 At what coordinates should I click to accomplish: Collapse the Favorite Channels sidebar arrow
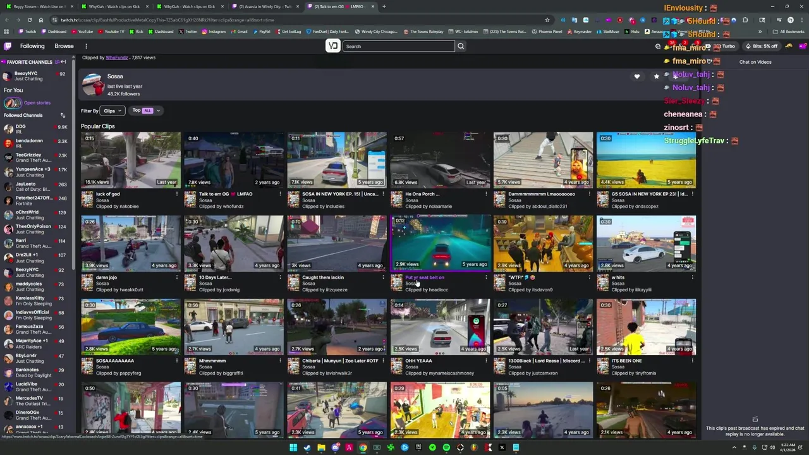coord(63,62)
